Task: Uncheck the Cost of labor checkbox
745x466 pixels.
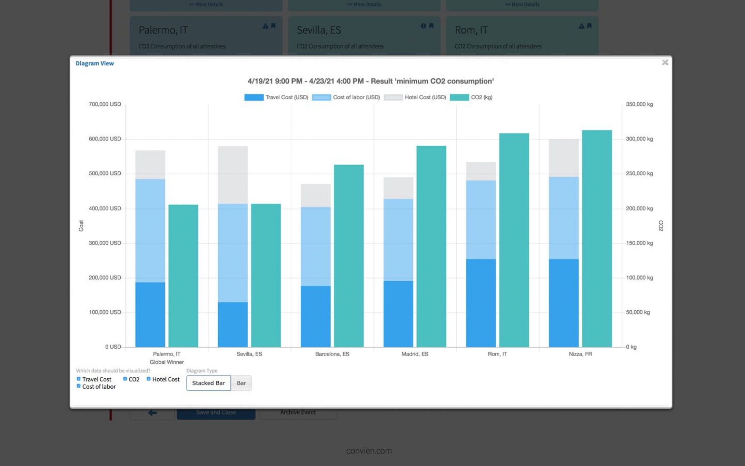Action: click(x=79, y=386)
